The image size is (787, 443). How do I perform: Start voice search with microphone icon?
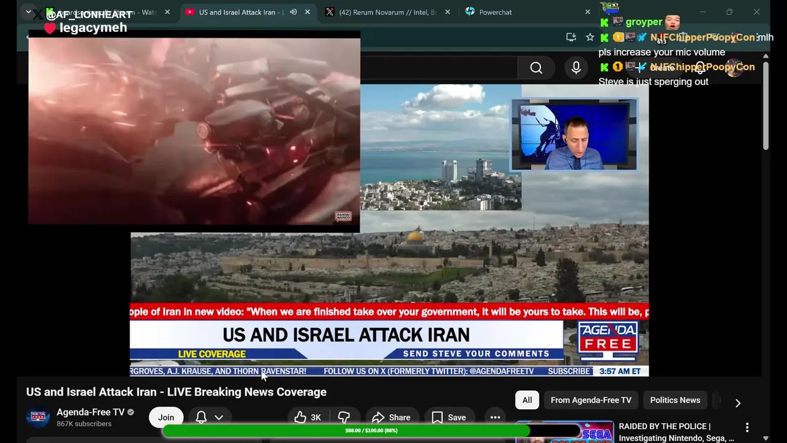pos(576,68)
